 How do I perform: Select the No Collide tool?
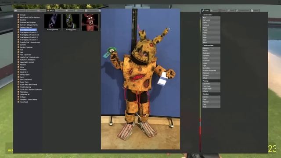pos(211,68)
